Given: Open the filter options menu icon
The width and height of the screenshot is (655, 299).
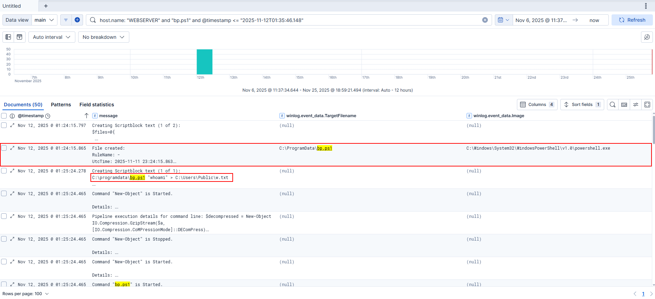Looking at the screenshot, I should (66, 20).
